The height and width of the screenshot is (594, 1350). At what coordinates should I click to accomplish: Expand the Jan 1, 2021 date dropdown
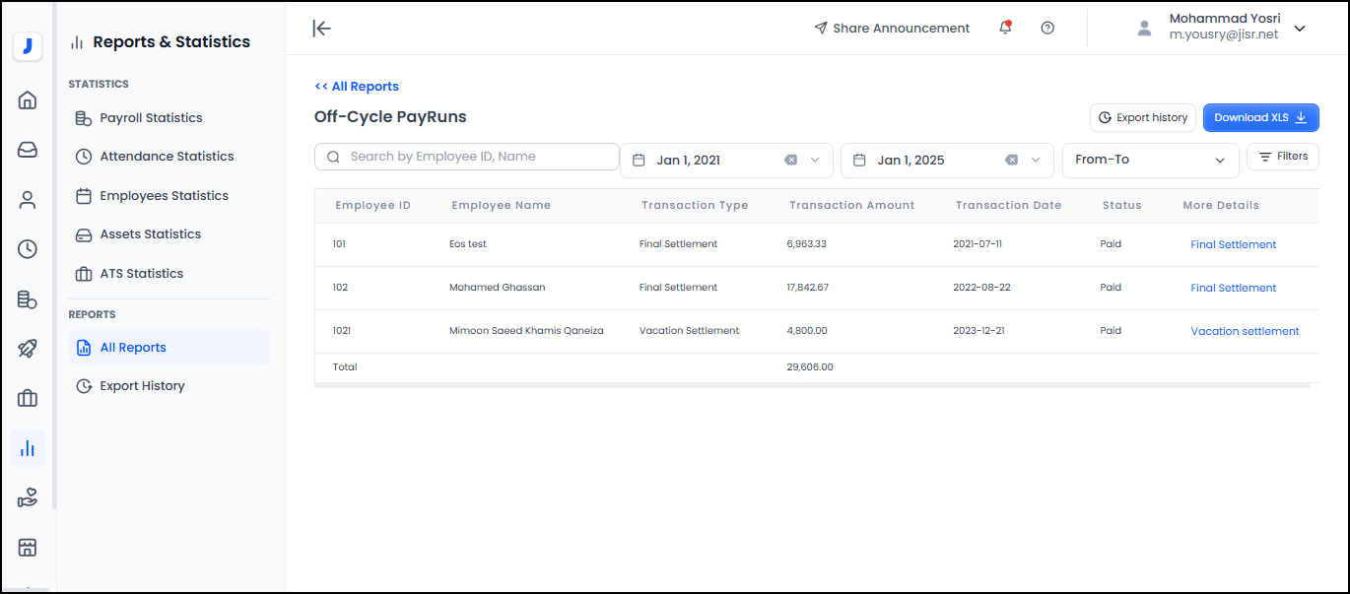pyautogui.click(x=815, y=161)
